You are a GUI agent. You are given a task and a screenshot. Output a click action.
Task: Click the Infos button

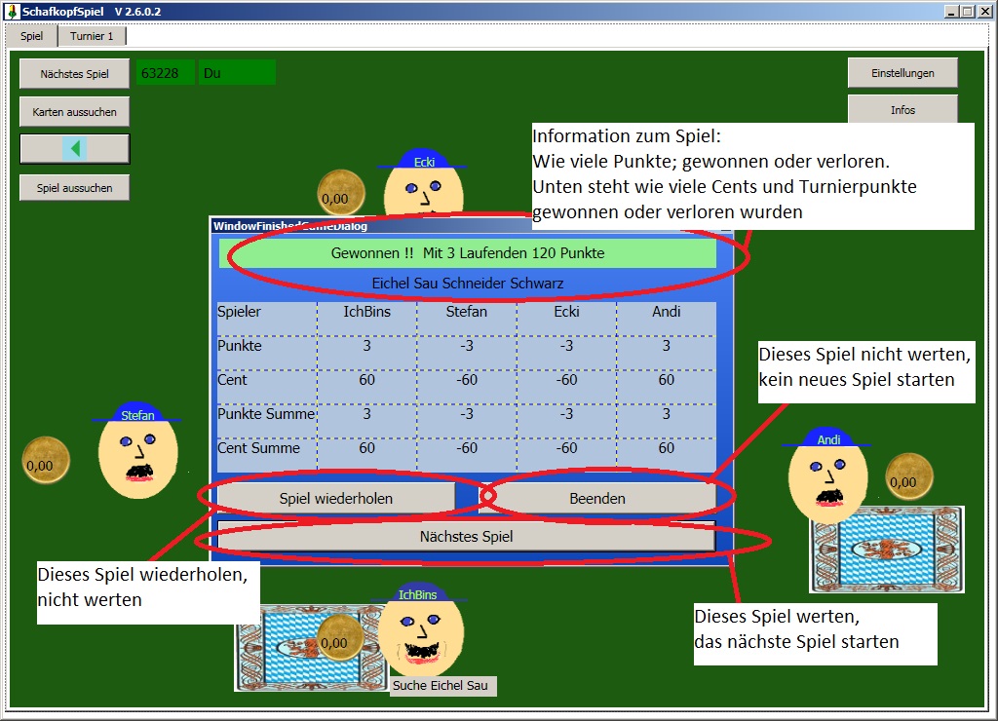click(902, 109)
